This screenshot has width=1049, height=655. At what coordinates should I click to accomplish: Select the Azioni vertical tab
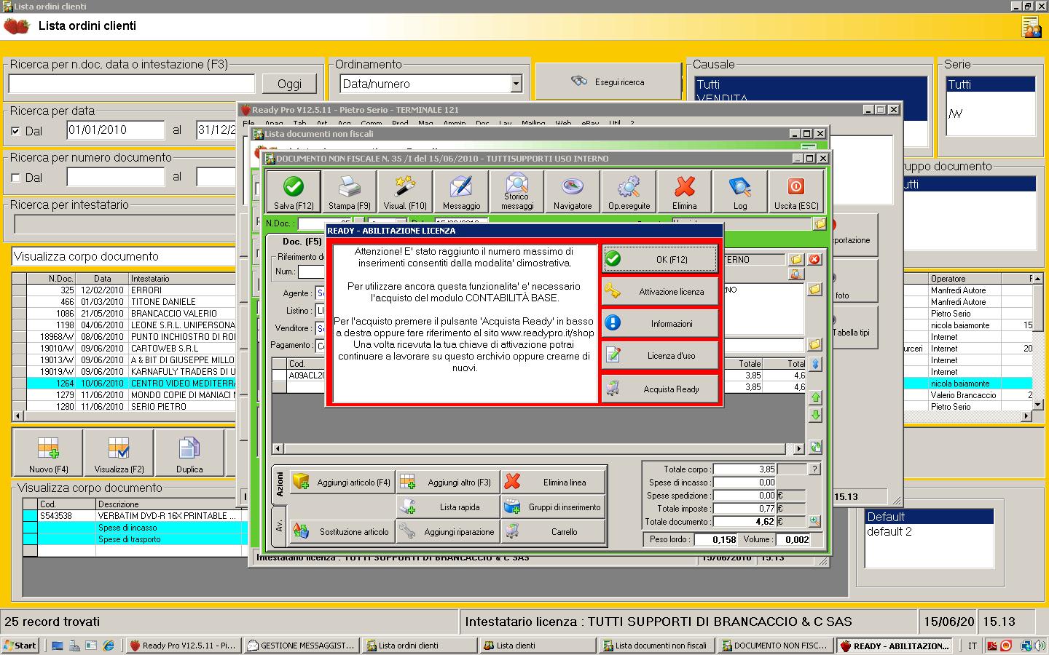[x=280, y=484]
